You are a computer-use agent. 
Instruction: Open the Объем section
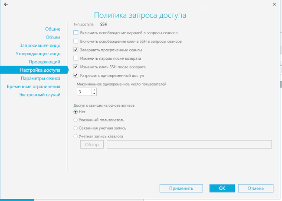click(53, 37)
